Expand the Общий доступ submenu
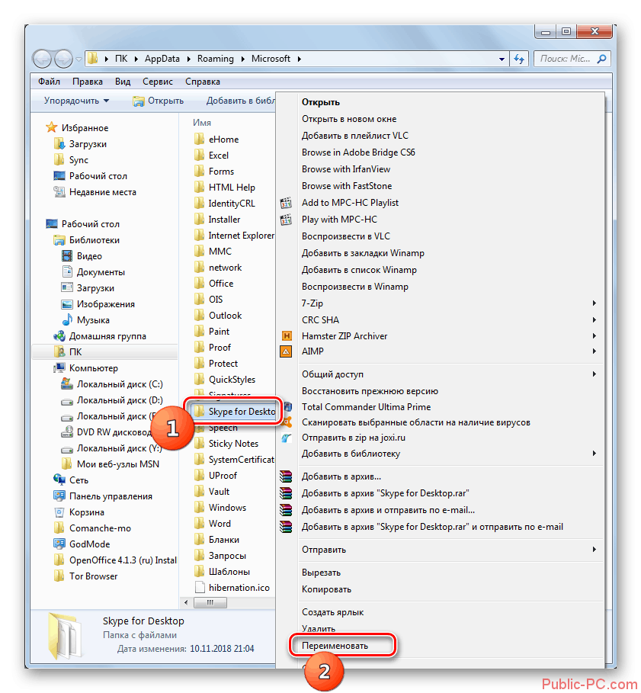 594,374
